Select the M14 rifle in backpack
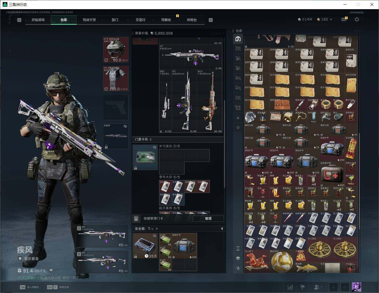 click(x=210, y=101)
